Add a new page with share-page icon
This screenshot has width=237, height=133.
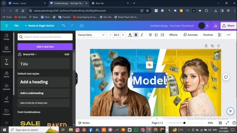pyautogui.click(x=218, y=46)
